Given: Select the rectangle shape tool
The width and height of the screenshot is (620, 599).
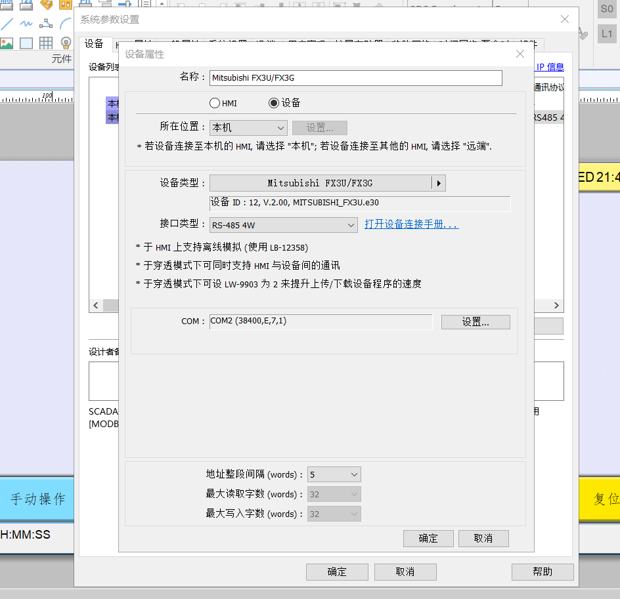Looking at the screenshot, I should tap(26, 43).
